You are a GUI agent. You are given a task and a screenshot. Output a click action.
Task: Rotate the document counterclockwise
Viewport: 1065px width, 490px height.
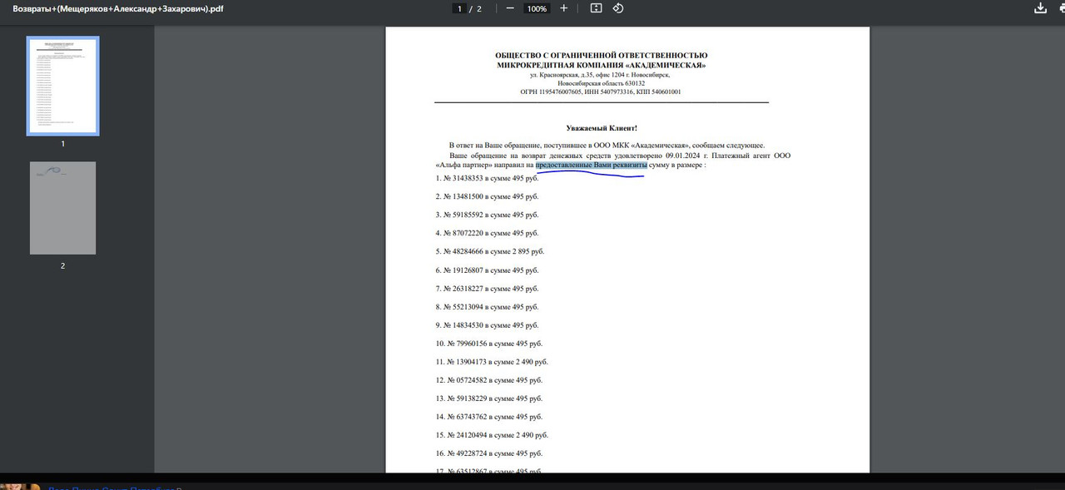tap(618, 8)
